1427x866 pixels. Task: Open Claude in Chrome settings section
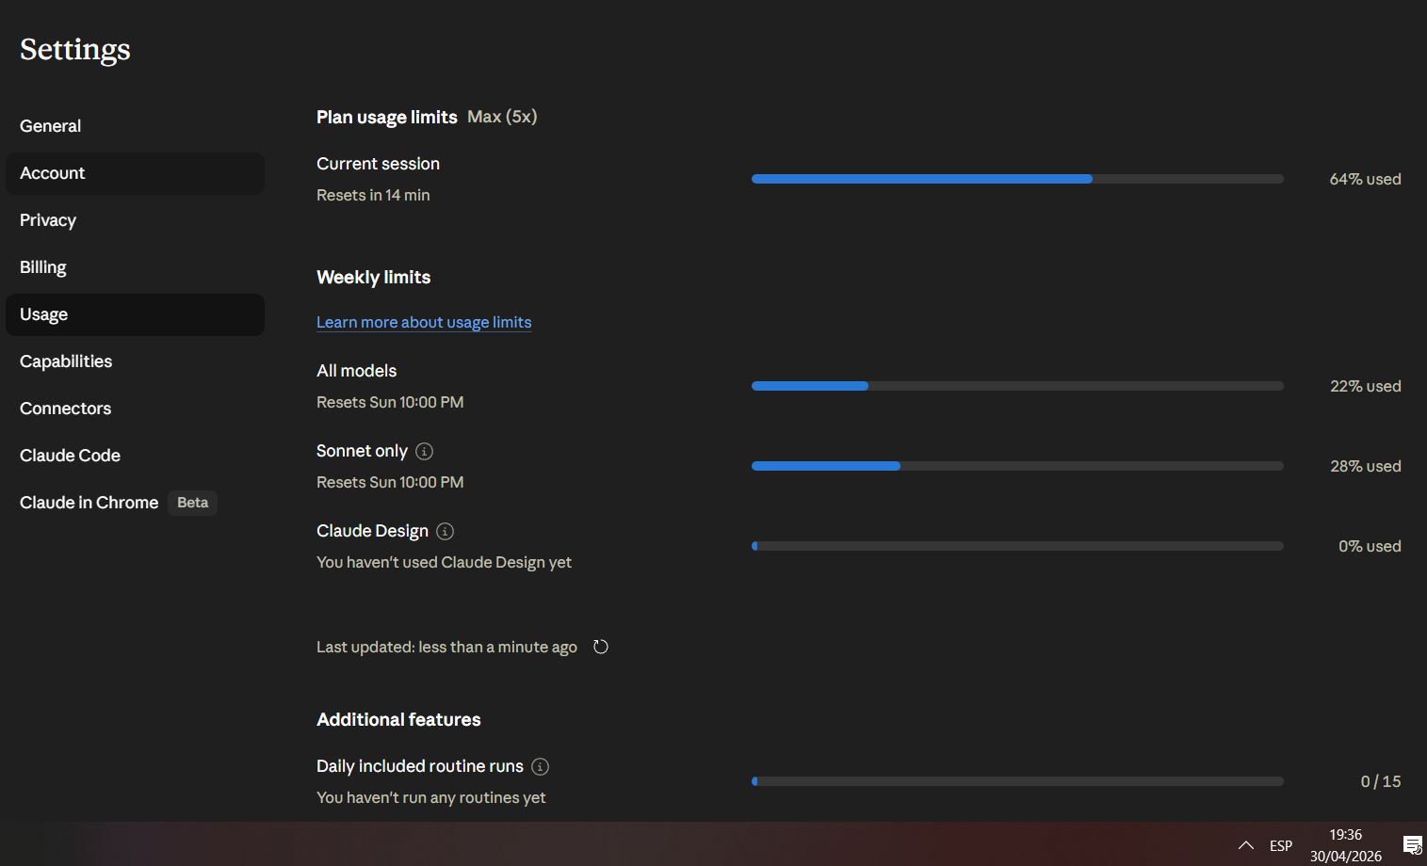coord(135,503)
